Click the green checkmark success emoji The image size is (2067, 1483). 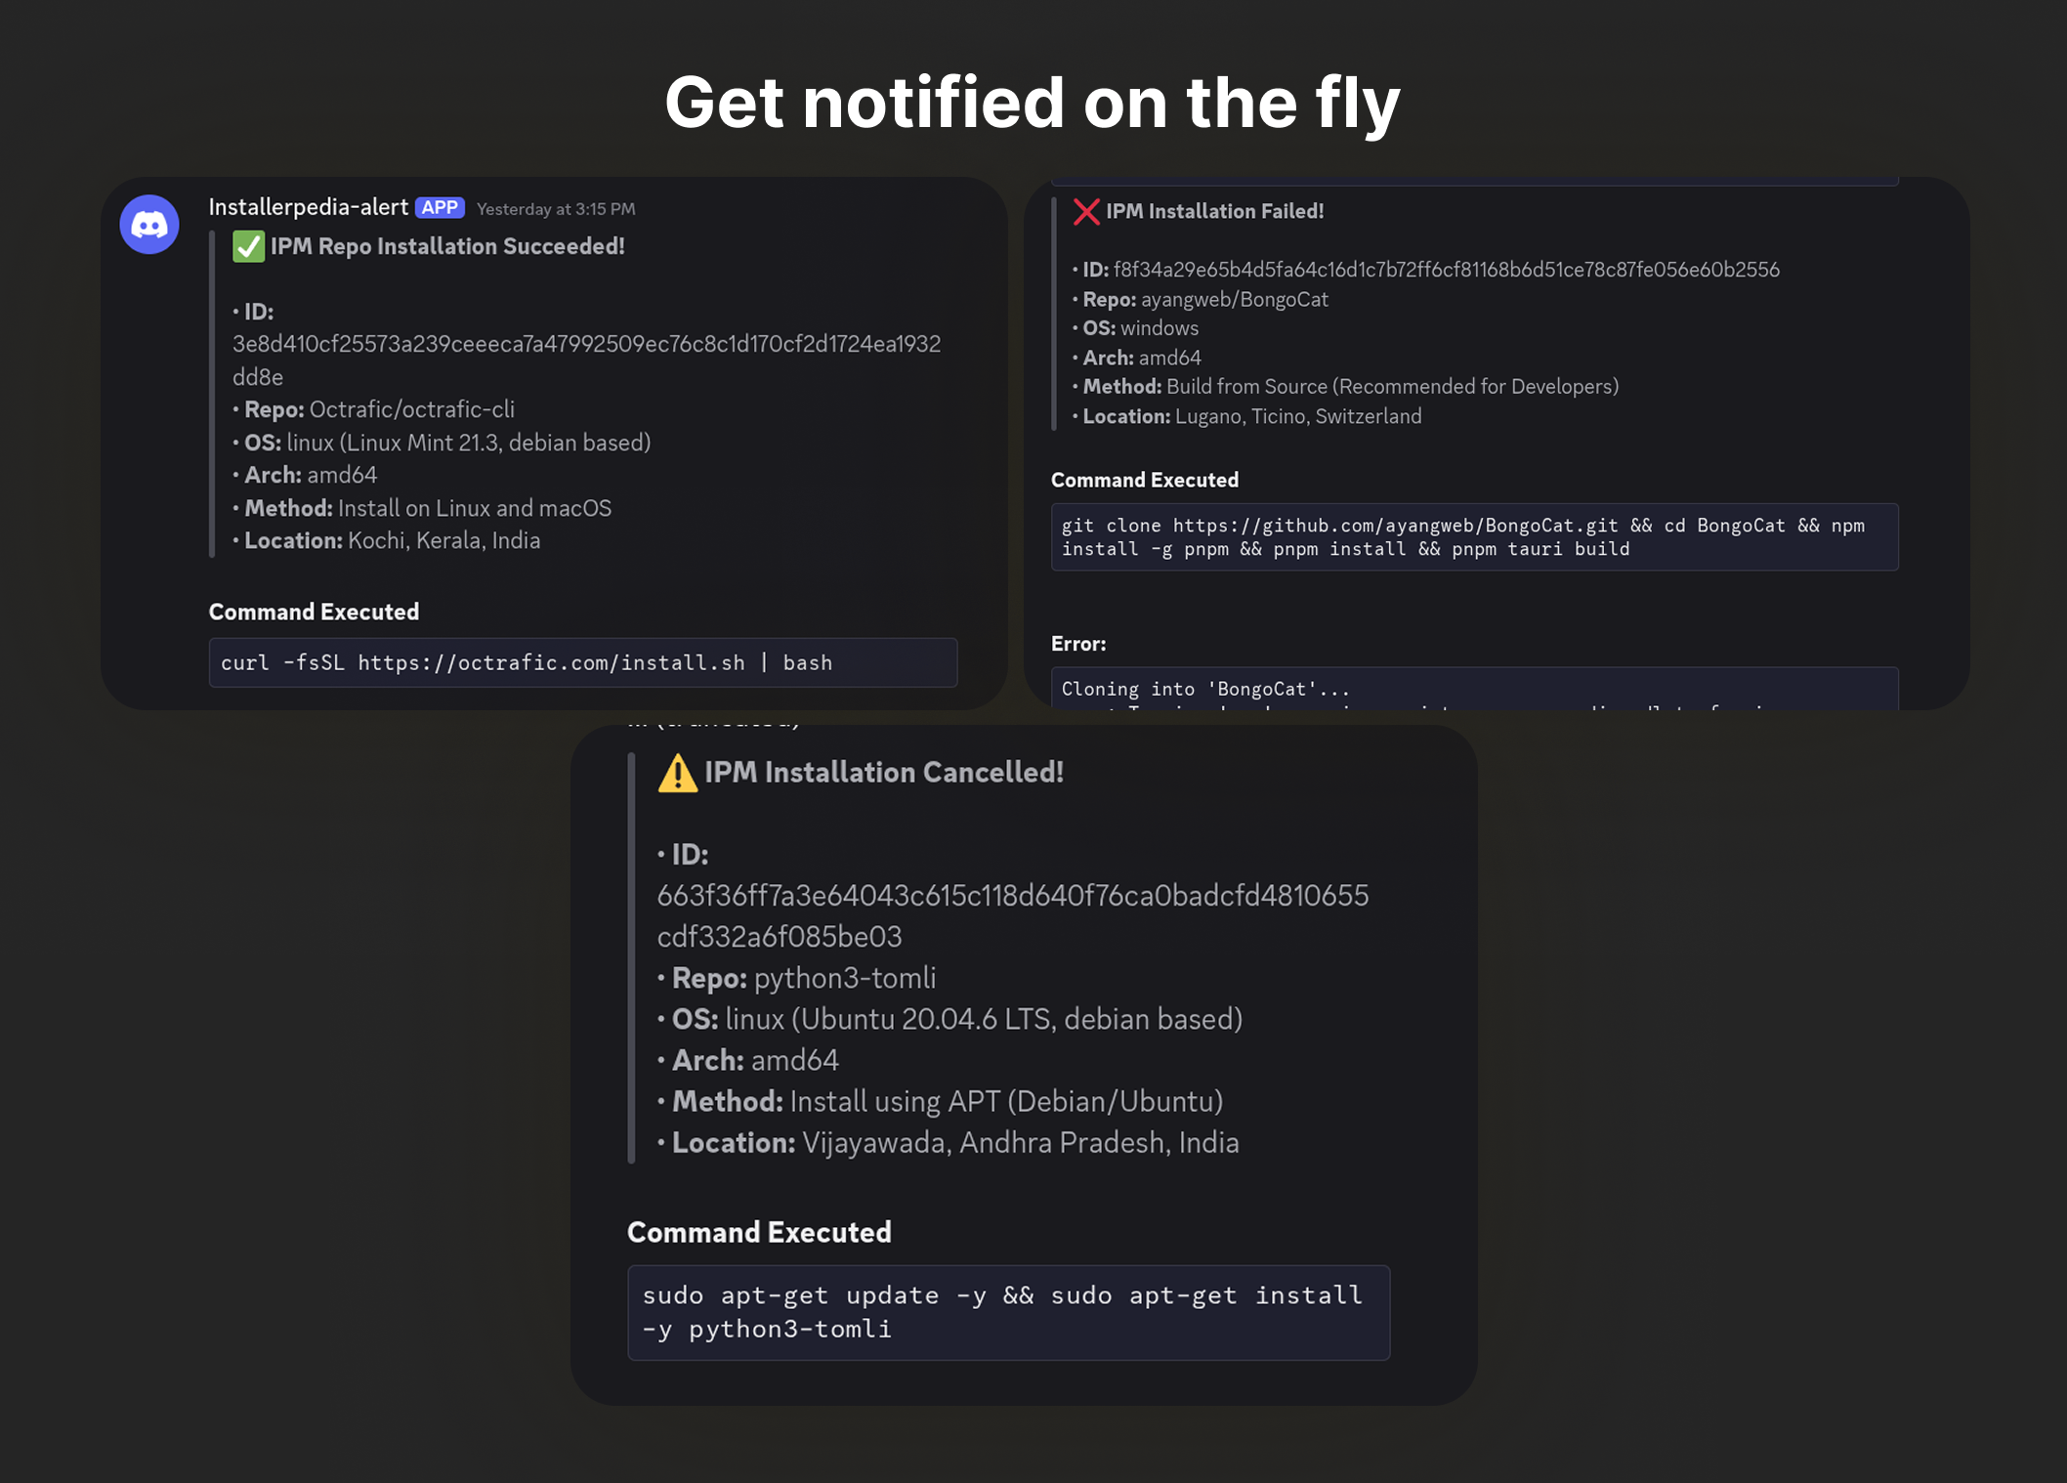pyautogui.click(x=248, y=247)
